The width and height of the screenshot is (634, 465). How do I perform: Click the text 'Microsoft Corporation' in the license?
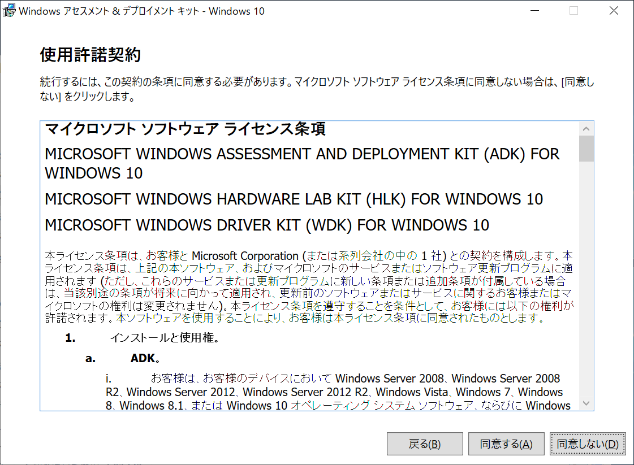point(245,256)
